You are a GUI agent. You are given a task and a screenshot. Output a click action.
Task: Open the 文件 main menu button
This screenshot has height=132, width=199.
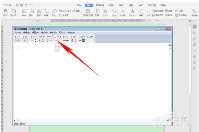8,5
